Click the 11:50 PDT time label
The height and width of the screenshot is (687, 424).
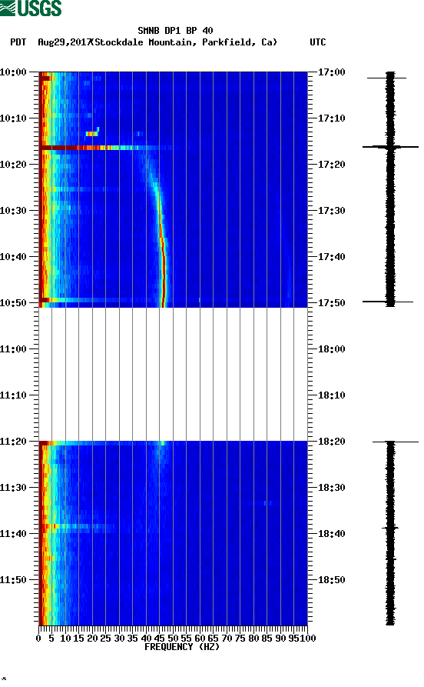(x=13, y=579)
